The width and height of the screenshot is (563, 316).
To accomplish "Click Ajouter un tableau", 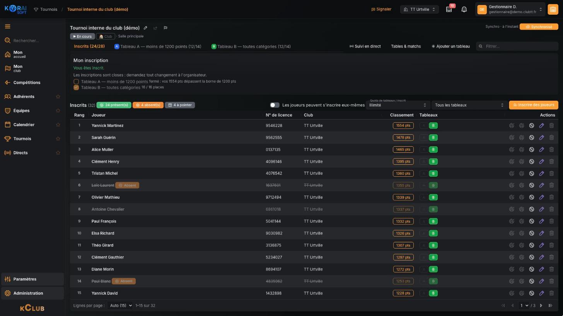I will tap(450, 47).
